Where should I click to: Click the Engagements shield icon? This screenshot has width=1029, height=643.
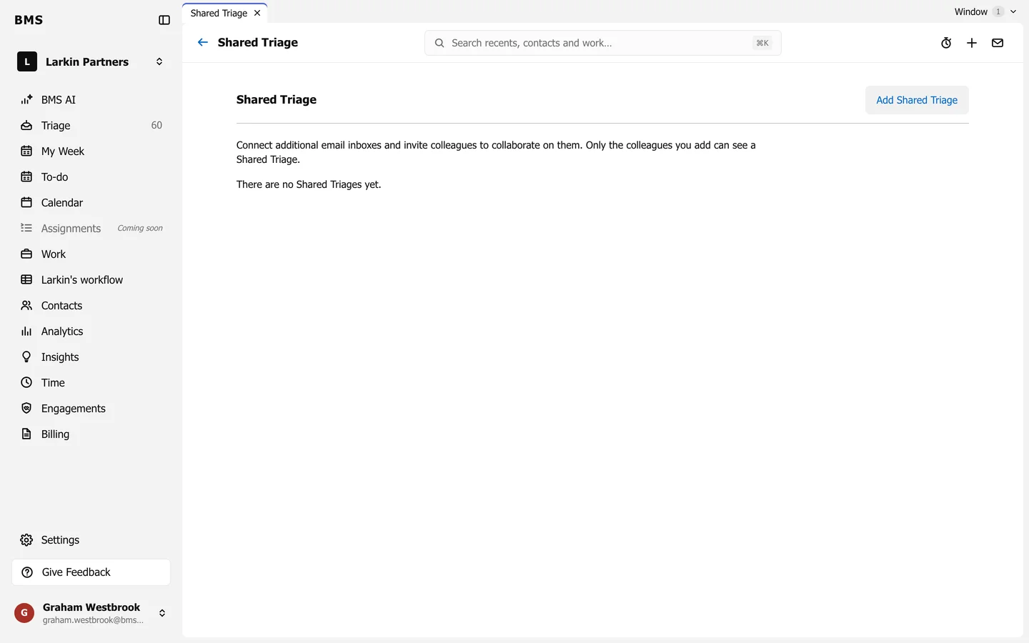[x=26, y=409]
